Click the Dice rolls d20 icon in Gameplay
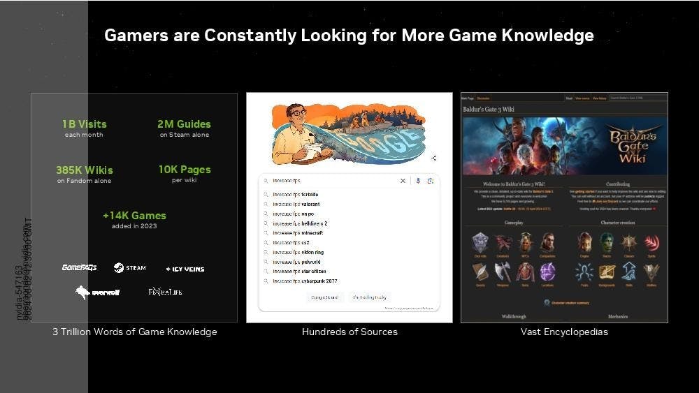Screen dimensions: 699x393 coord(480,243)
